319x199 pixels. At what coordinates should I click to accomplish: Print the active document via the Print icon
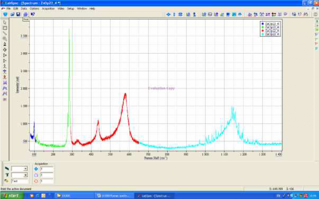pyautogui.click(x=26, y=15)
